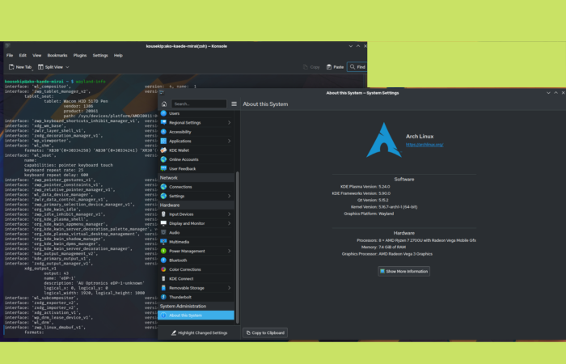Click the 'Graphics Platform: Wayland' text
This screenshot has height=364, width=566.
pos(369,214)
